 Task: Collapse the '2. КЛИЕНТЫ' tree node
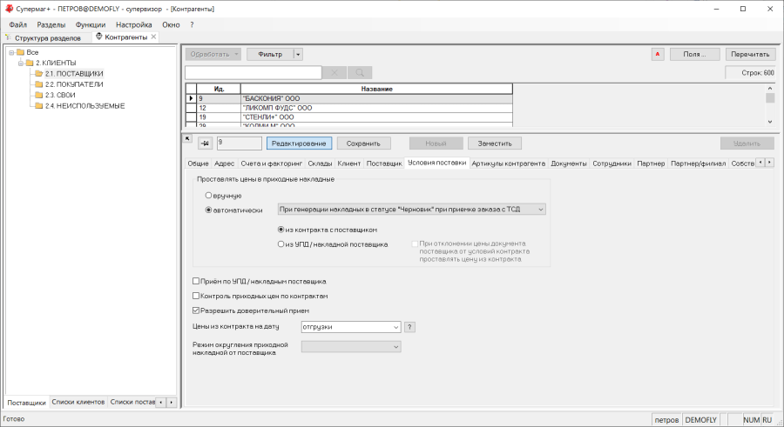(19, 63)
